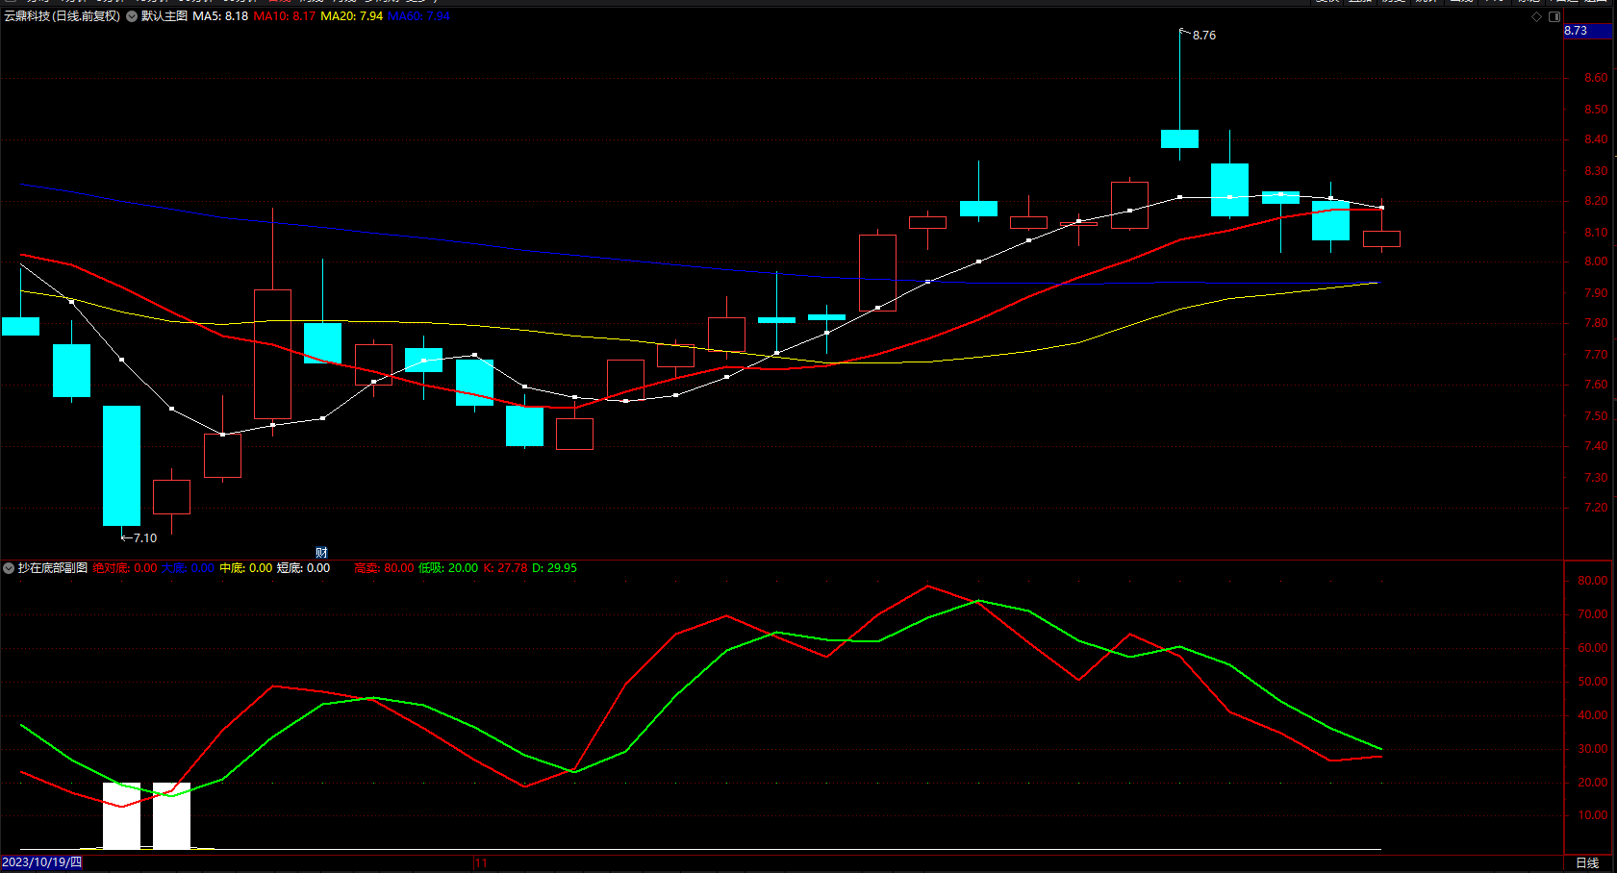
Task: Click the 8.76 high price label
Action: point(1204,36)
